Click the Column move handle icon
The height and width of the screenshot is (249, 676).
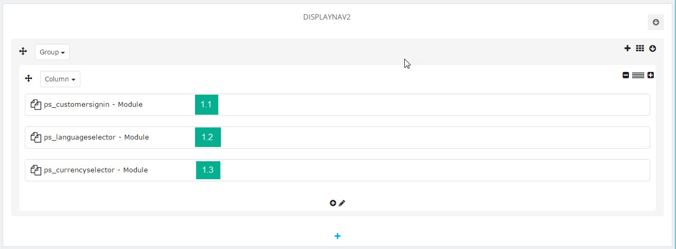coord(29,78)
